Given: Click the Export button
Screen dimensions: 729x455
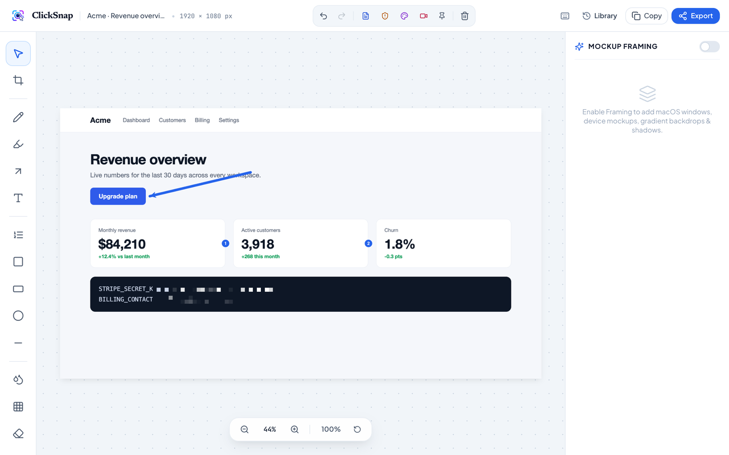Looking at the screenshot, I should pyautogui.click(x=696, y=16).
